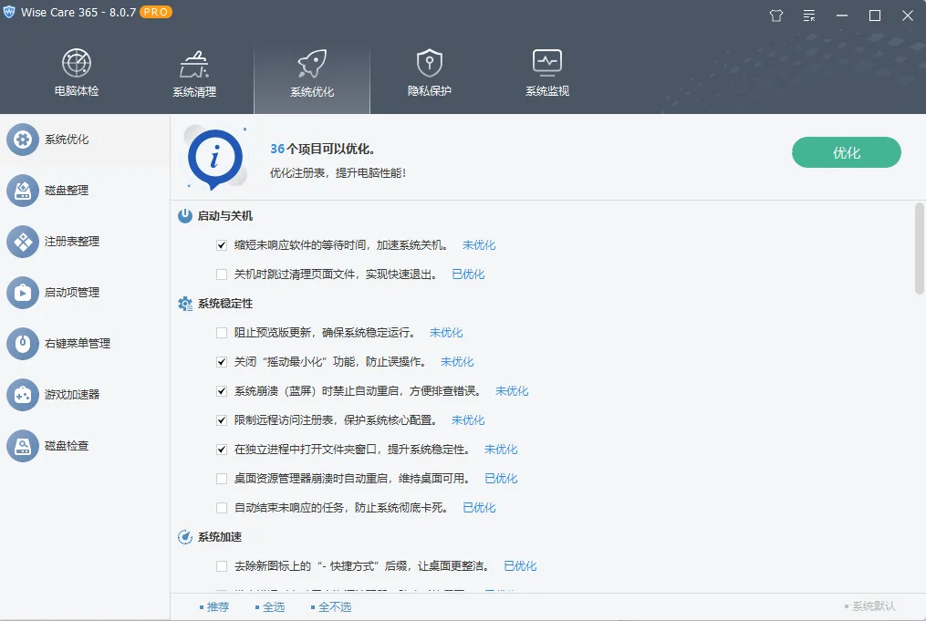Uncheck 系统崩溃(蓝屏)时禁止自动重启 option
Screen dimensions: 926x621
click(x=222, y=391)
